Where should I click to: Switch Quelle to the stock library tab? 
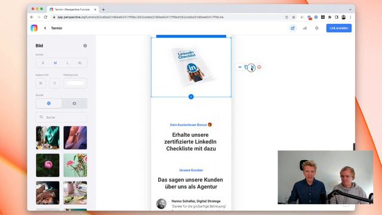[x=49, y=103]
